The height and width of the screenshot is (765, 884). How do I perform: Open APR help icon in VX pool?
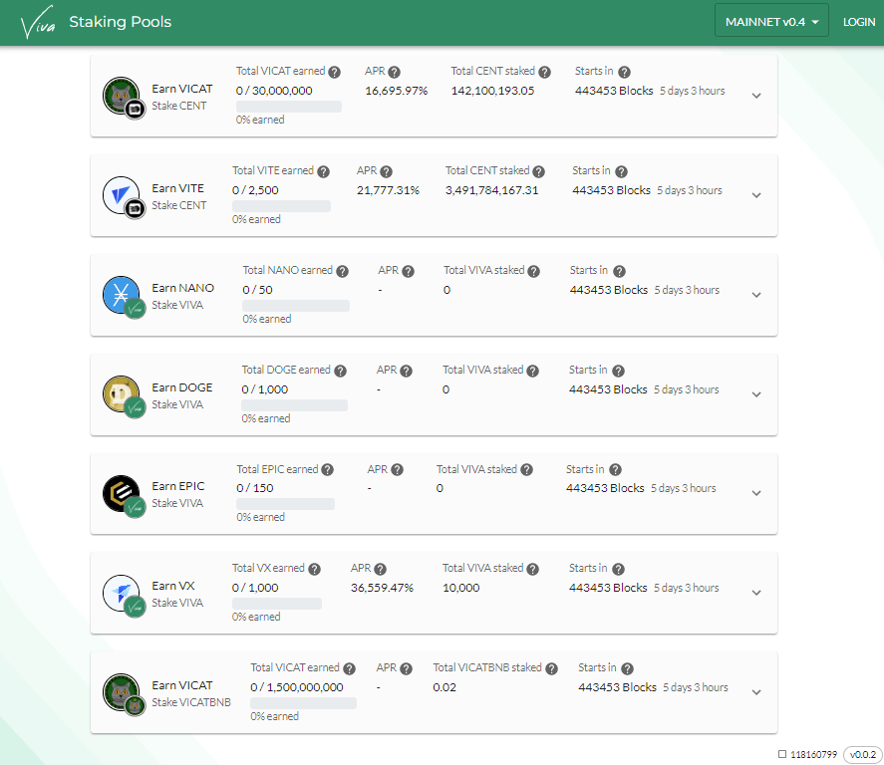pos(380,570)
